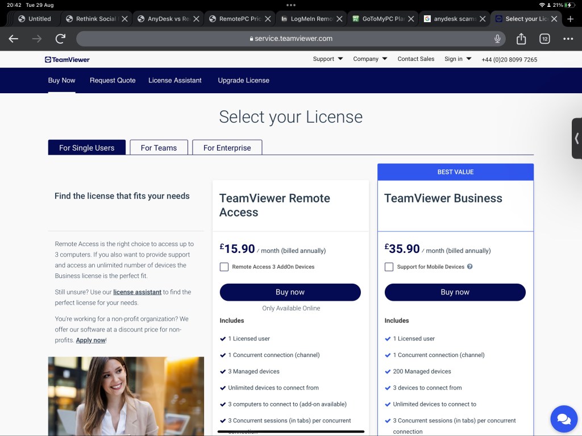Click the £15.90 monthly price

pyautogui.click(x=238, y=249)
